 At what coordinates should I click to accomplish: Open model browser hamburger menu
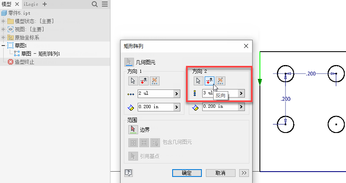pos(105,4)
